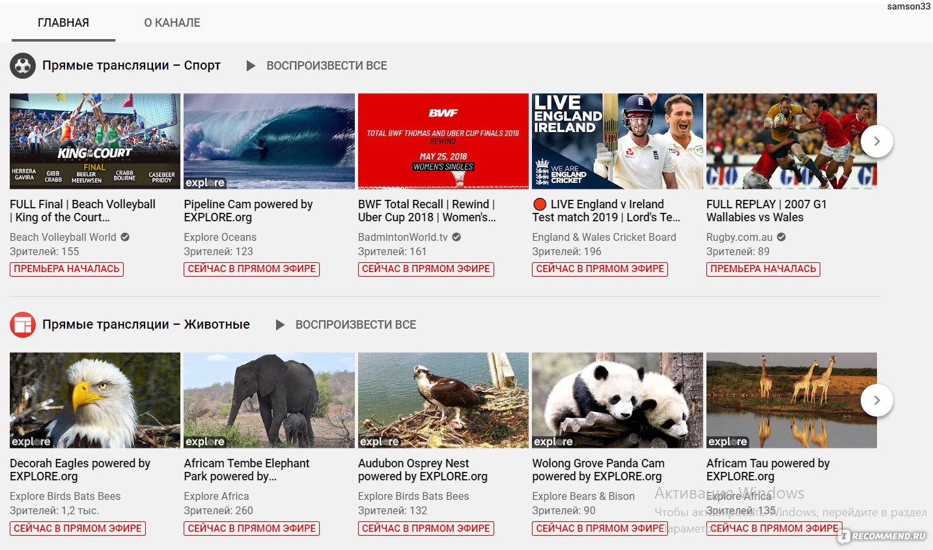Open Africam Tau giraffes thumbnail

coord(792,400)
